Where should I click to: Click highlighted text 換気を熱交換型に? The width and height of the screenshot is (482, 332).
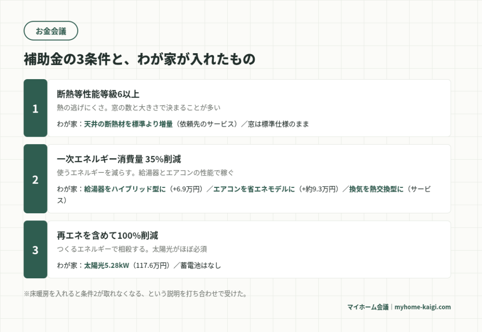(x=376, y=189)
